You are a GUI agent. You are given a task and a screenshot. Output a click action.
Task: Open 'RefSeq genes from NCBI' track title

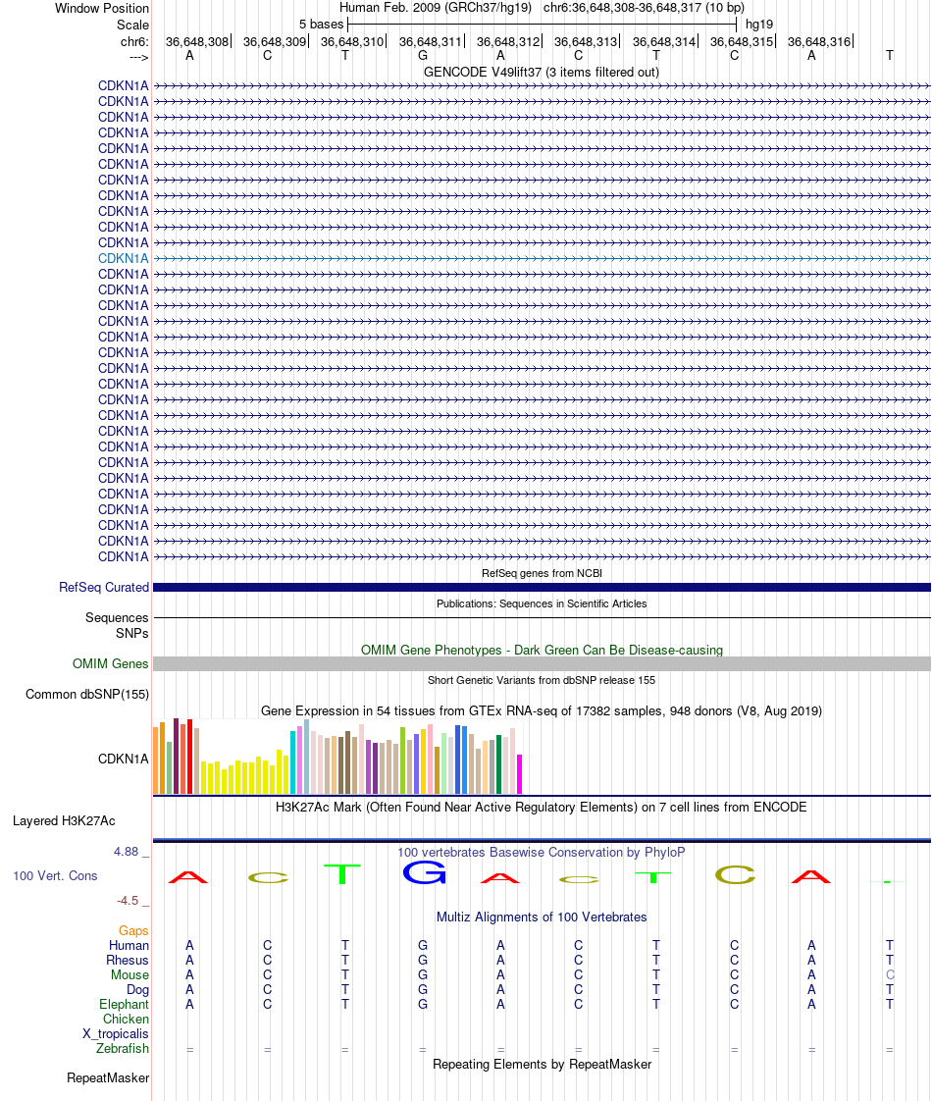click(542, 573)
